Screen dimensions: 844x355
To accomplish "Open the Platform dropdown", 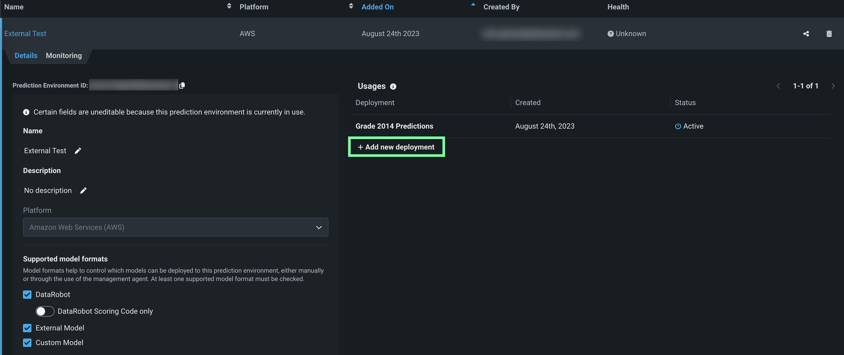I will point(176,227).
